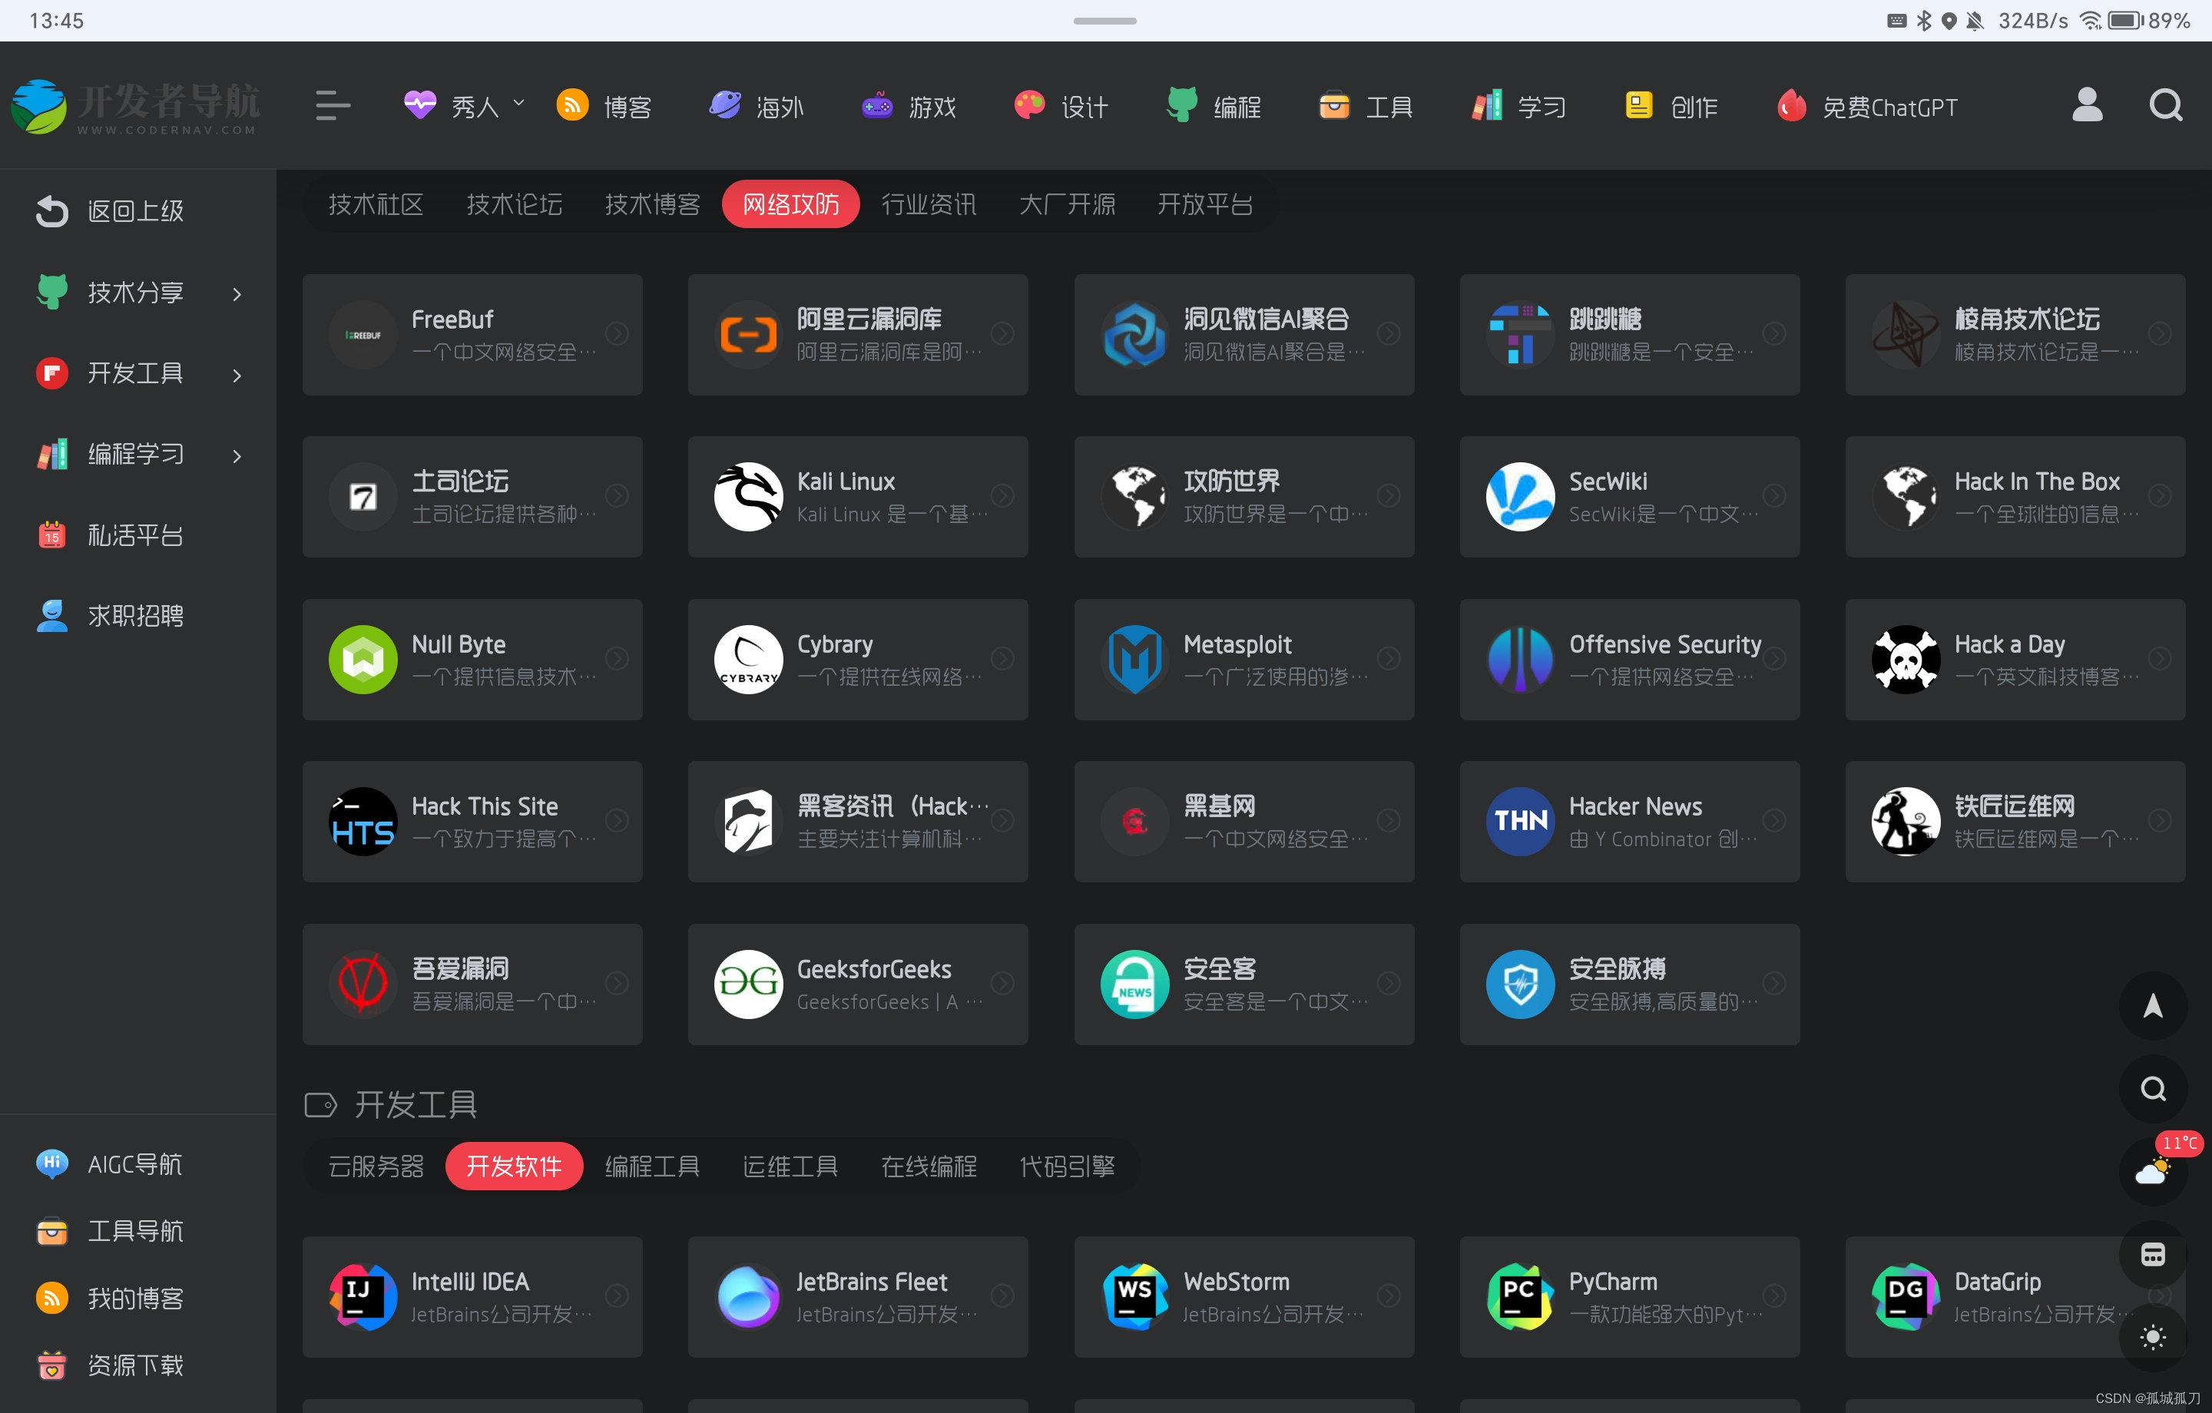Click the FreeBuf logo icon
Viewport: 2212px width, 1413px height.
(363, 334)
